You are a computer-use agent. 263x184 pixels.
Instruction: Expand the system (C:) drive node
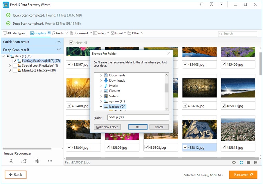pos(101,101)
